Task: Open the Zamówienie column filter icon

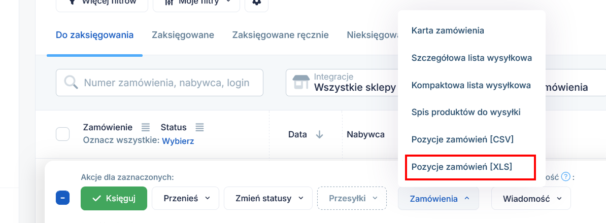Action: [145, 127]
